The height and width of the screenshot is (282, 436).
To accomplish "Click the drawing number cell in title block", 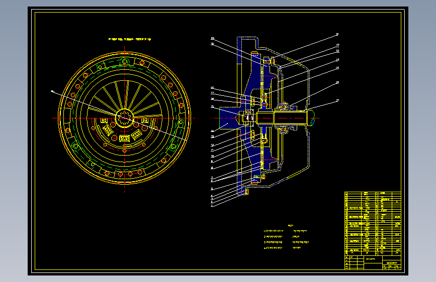I will click(392, 262).
